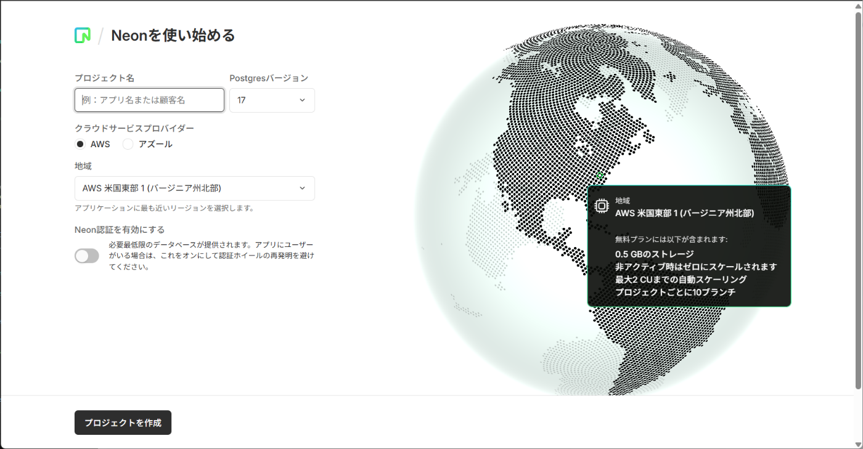Enable the Neon認証 toggle switch

click(87, 256)
